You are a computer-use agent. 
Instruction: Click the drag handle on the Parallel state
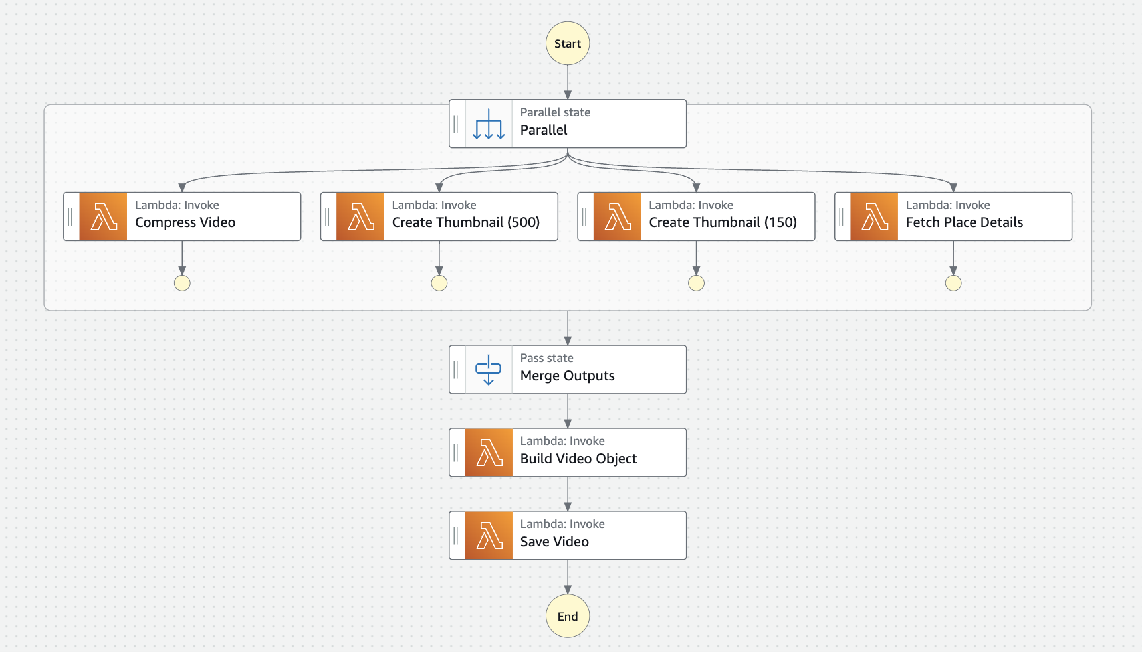click(x=456, y=123)
